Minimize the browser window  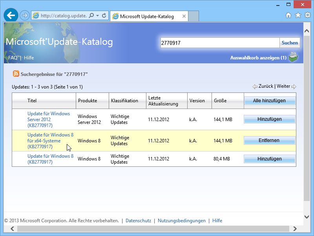coord(278,5)
